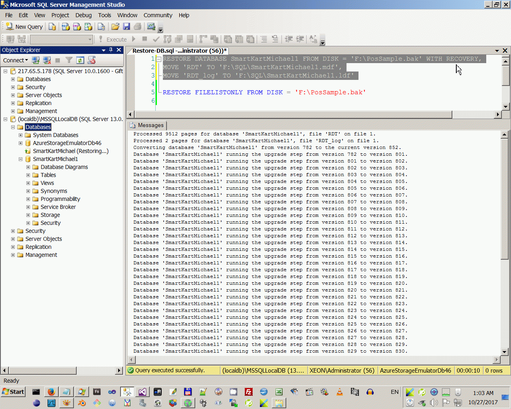This screenshot has height=409, width=511.
Task: Click the Filter funnel icon in Object Explorer
Action: 69,60
